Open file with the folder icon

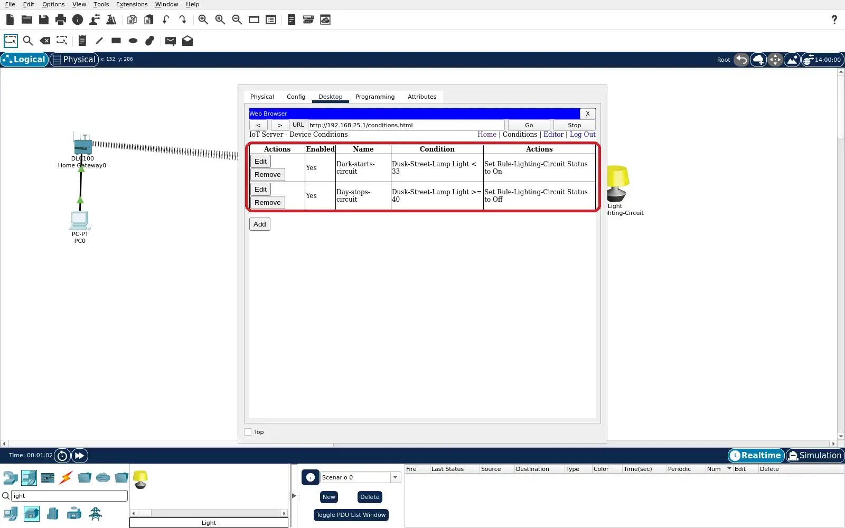tap(27, 20)
